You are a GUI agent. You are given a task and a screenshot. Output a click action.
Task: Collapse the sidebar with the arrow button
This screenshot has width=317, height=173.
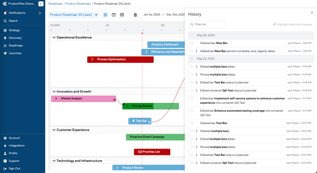[41, 4]
